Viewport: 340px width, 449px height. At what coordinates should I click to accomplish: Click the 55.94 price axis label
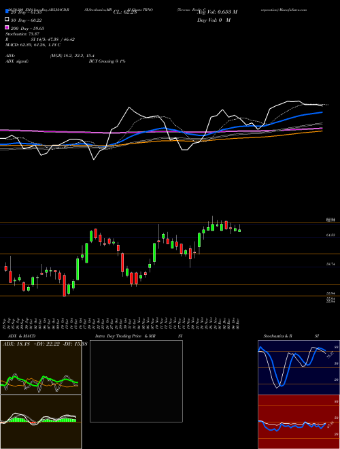tap(330, 293)
